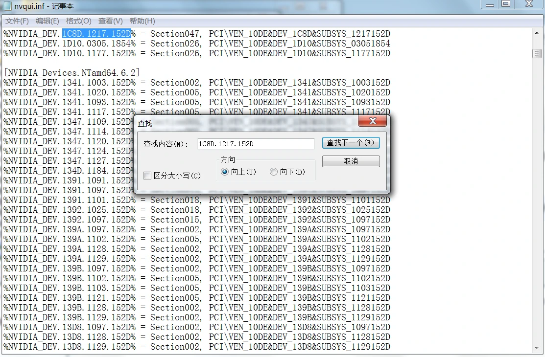545x357 pixels.
Task: Click the line with NVIDIA_DEV.139B.1128.152D
Action: click(197, 308)
